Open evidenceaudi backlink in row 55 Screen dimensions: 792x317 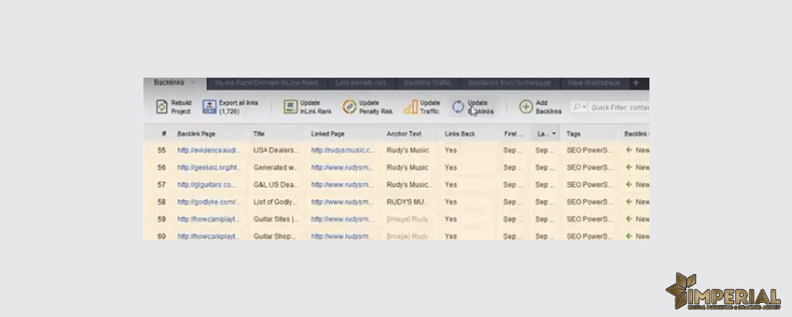tap(208, 150)
